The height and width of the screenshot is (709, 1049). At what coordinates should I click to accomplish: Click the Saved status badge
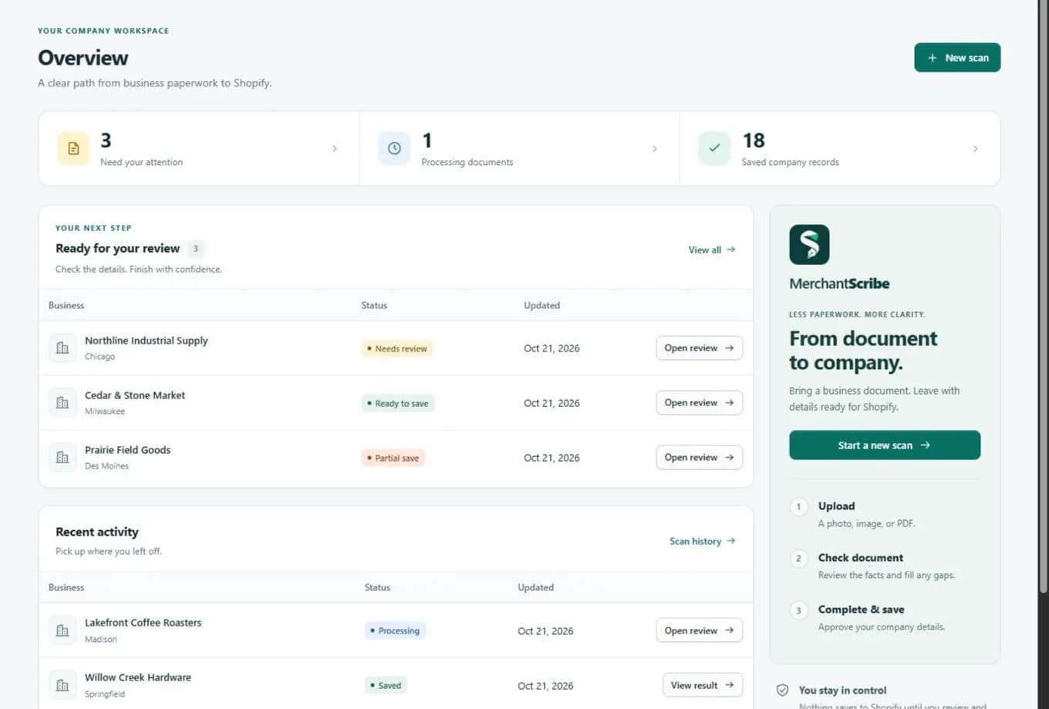[386, 685]
